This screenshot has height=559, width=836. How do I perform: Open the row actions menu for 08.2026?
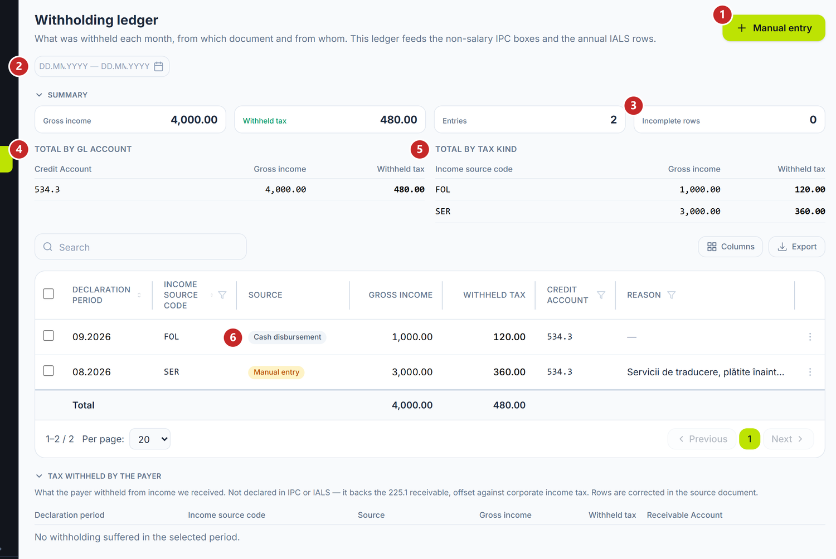pos(810,372)
